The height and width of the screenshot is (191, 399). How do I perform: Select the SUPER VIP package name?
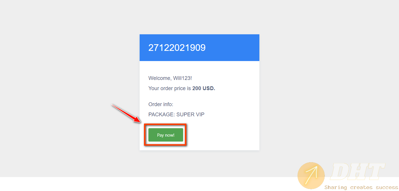pyautogui.click(x=190, y=115)
